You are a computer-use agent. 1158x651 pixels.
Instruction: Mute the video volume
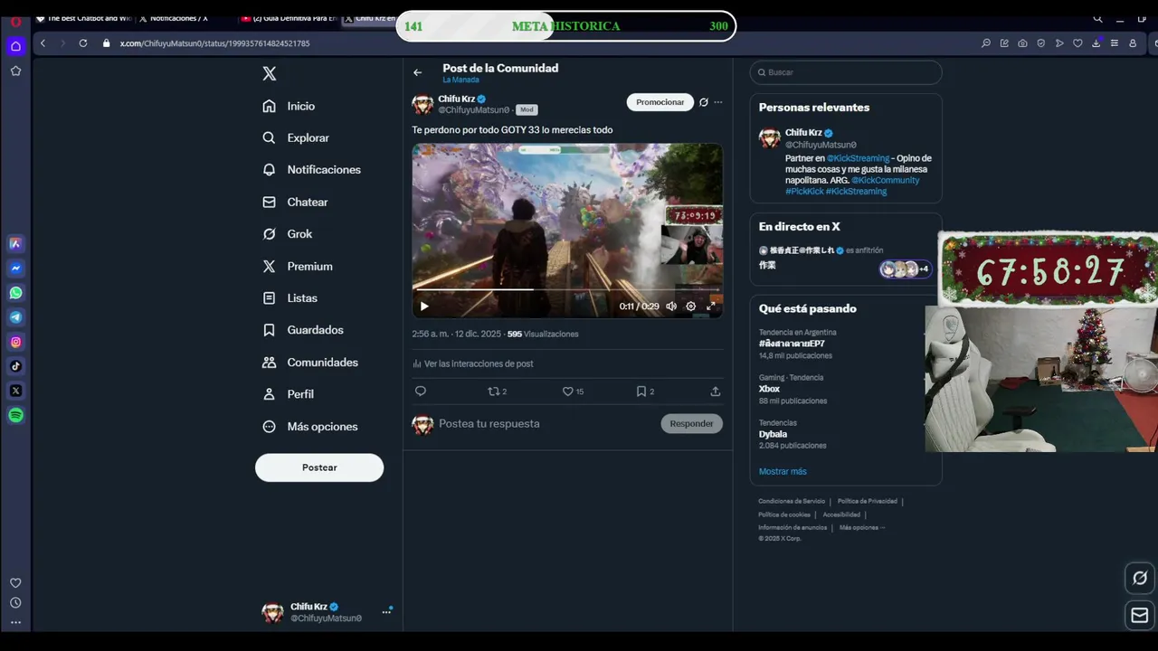[x=671, y=307]
